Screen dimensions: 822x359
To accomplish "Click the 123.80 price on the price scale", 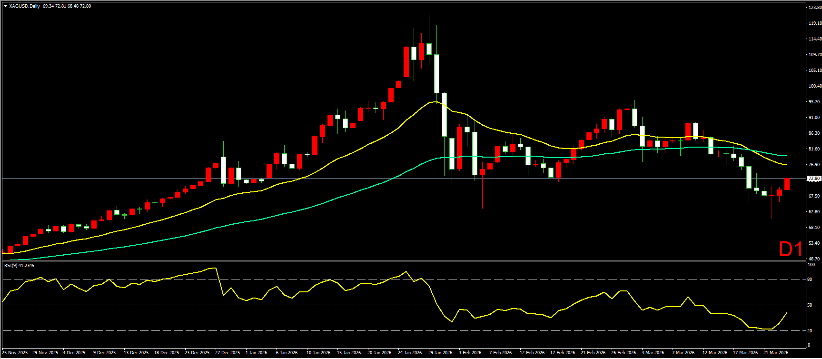I will (x=814, y=8).
